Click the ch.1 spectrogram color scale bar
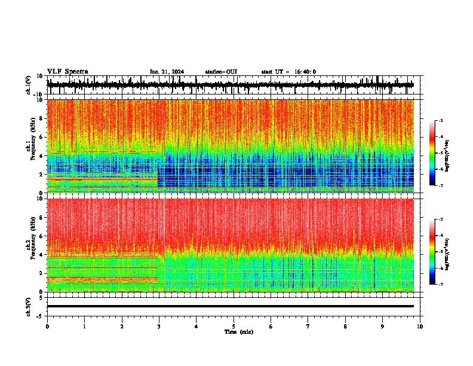This screenshot has height=366, width=473. [x=432, y=153]
